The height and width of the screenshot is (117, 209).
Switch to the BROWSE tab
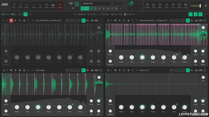104,14
